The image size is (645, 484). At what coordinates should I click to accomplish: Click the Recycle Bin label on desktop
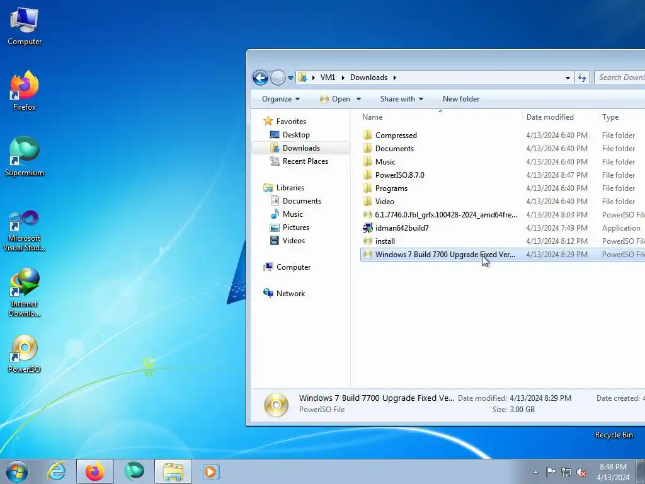tap(614, 435)
